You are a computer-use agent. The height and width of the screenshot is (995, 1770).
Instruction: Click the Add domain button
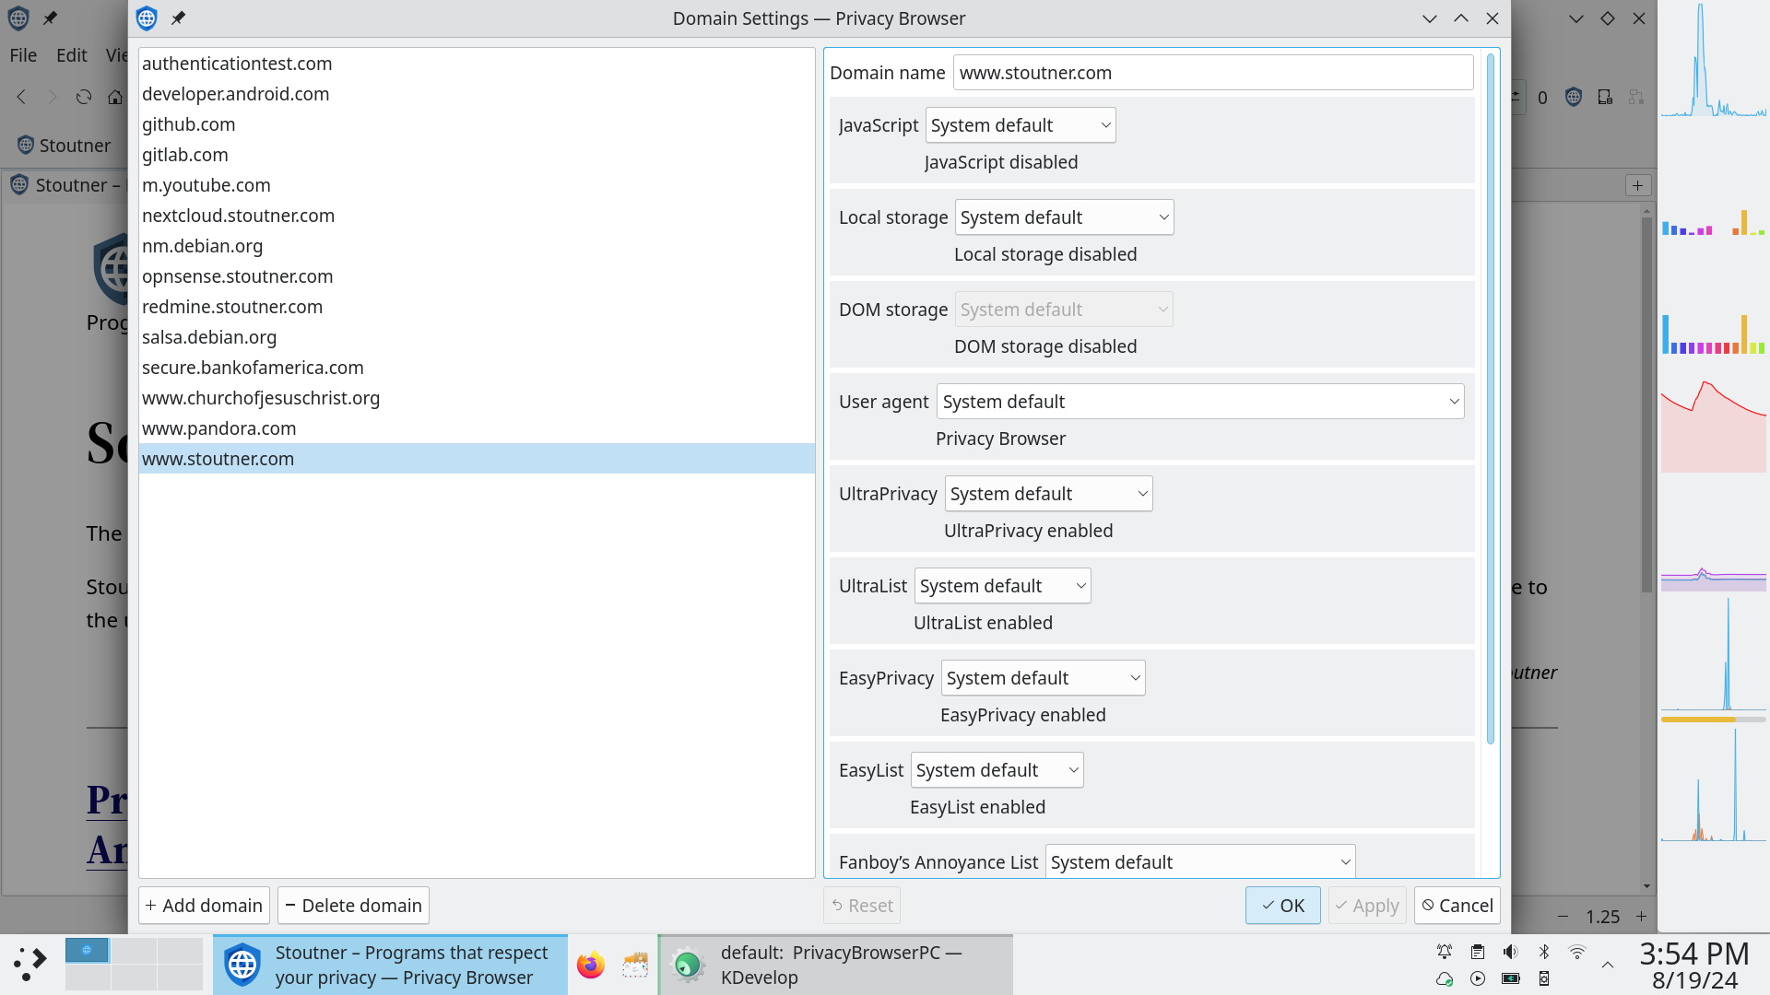click(x=204, y=906)
